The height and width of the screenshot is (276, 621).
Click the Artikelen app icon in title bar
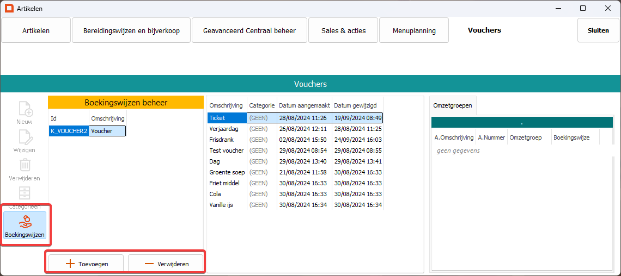(9, 8)
